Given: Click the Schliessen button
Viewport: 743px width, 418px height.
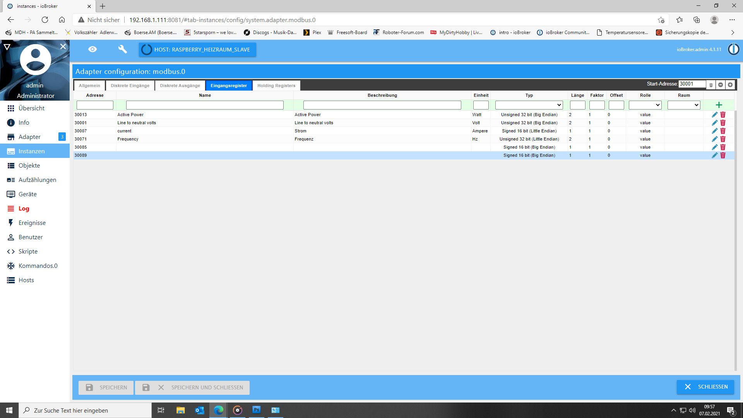Looking at the screenshot, I should coord(705,387).
